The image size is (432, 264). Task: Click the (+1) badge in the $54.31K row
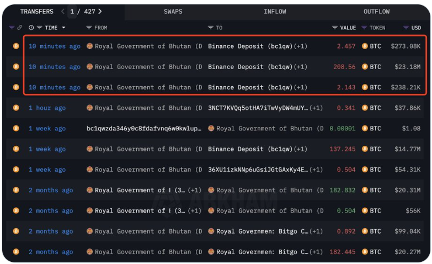pyautogui.click(x=316, y=170)
